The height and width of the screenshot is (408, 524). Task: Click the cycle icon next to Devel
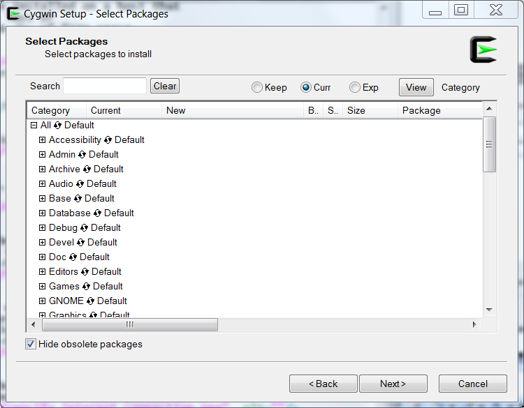pyautogui.click(x=80, y=243)
